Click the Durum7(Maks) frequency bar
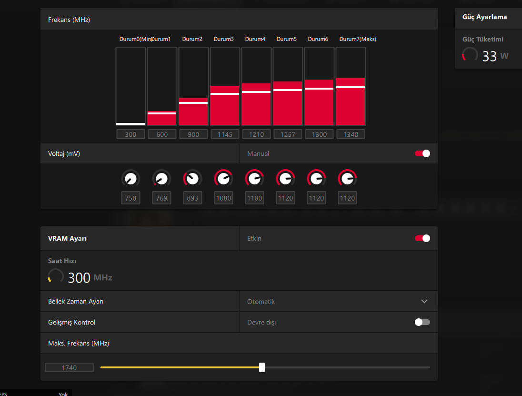This screenshot has height=396, width=522. (x=351, y=86)
